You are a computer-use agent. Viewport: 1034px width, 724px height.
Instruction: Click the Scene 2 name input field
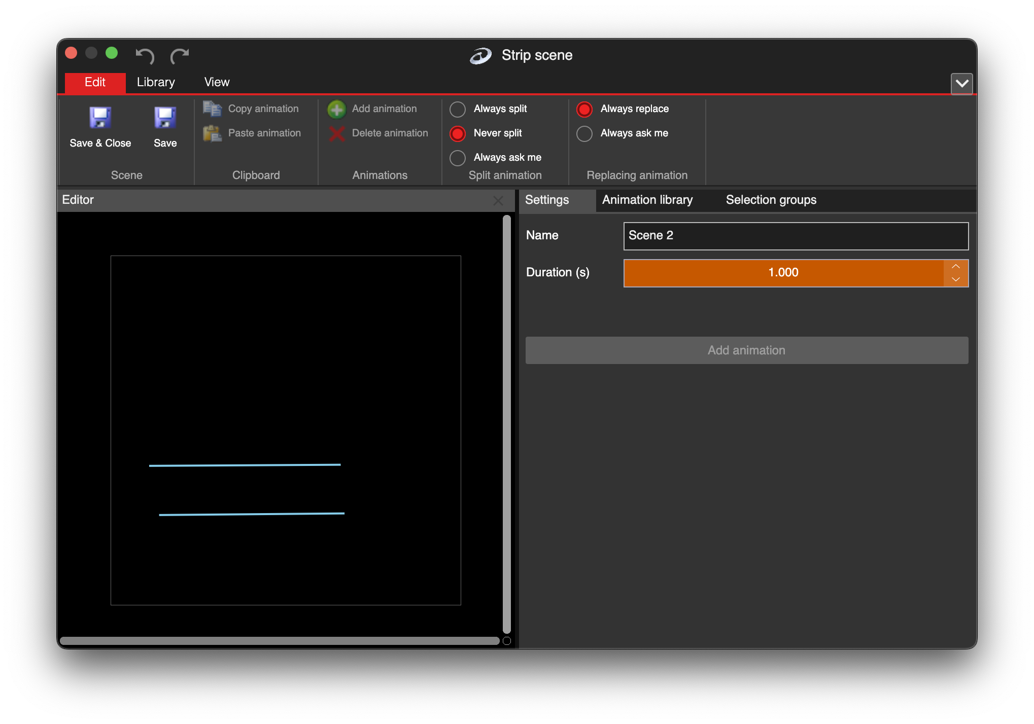tap(796, 236)
